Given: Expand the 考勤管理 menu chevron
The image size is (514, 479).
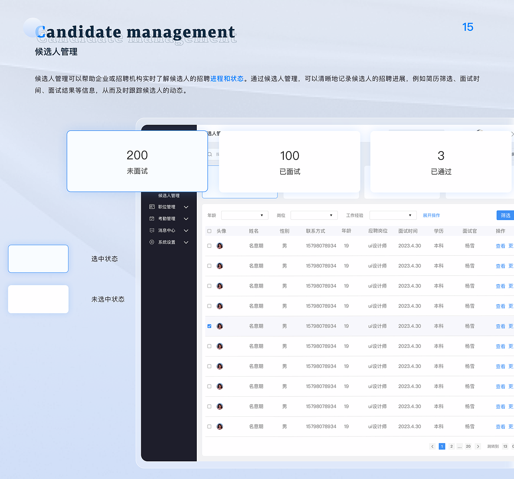Looking at the screenshot, I should pos(186,219).
